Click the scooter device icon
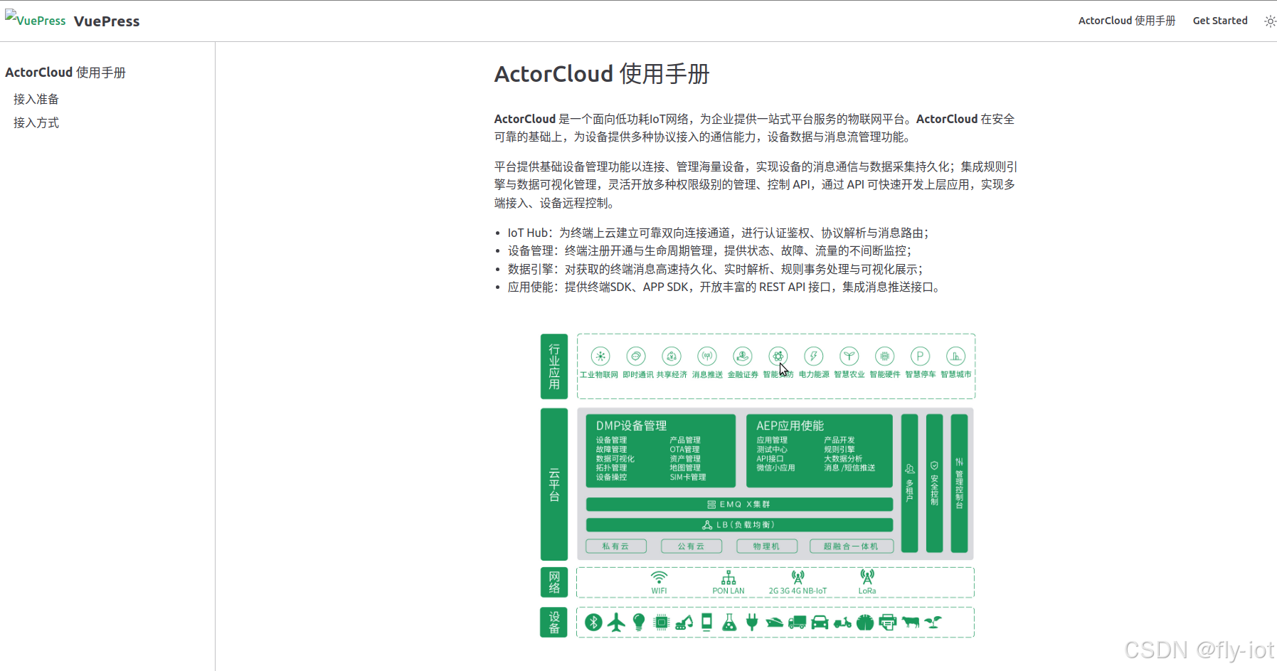This screenshot has height=671, width=1277. point(843,623)
